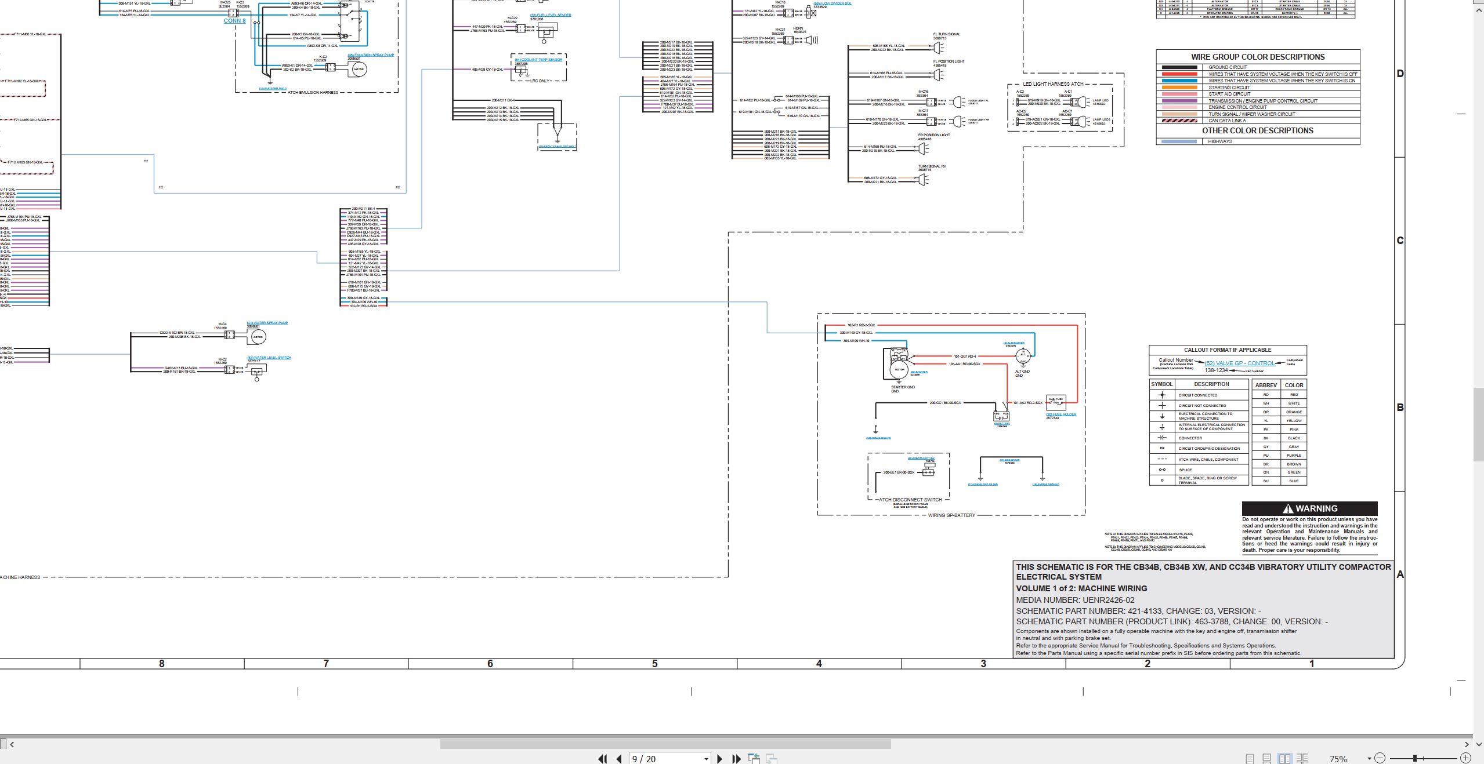
Task: Click the 'ATCH EMULSION HARNESS' label
Action: (313, 93)
